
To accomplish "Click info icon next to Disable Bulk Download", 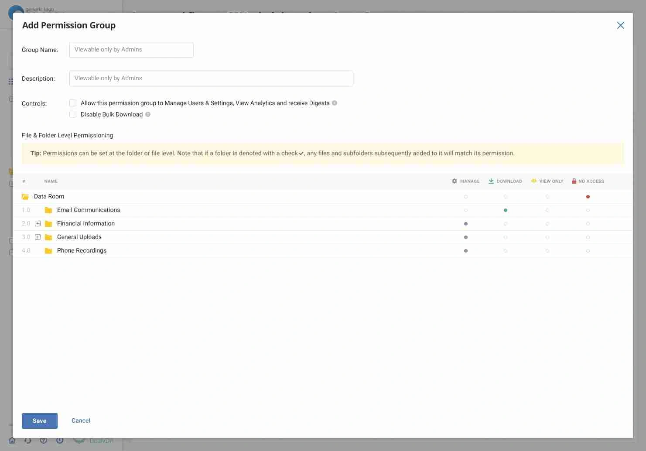I will (148, 114).
